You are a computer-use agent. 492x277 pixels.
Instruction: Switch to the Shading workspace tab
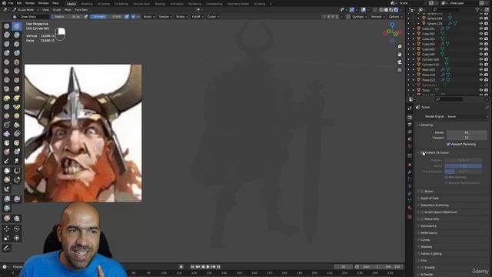coord(160,4)
